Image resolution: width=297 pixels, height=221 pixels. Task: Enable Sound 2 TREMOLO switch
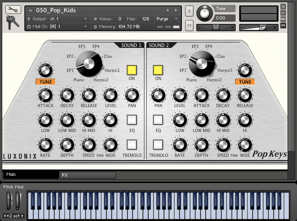(158, 145)
